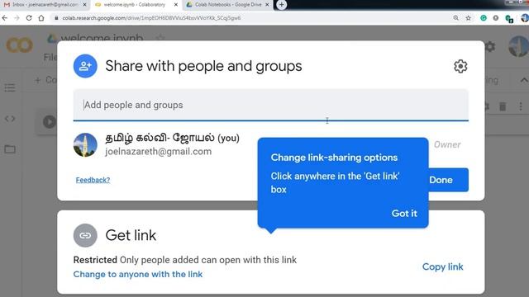Screen dimensions: 529x297
Task: Click the gray circular extension icon
Action: 496,18
